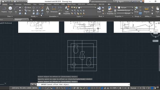
Task: Click the Rectangle tool in Draw panel
Action: 20,7
